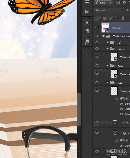Open the Paragraph panel icon

click(x=87, y=31)
